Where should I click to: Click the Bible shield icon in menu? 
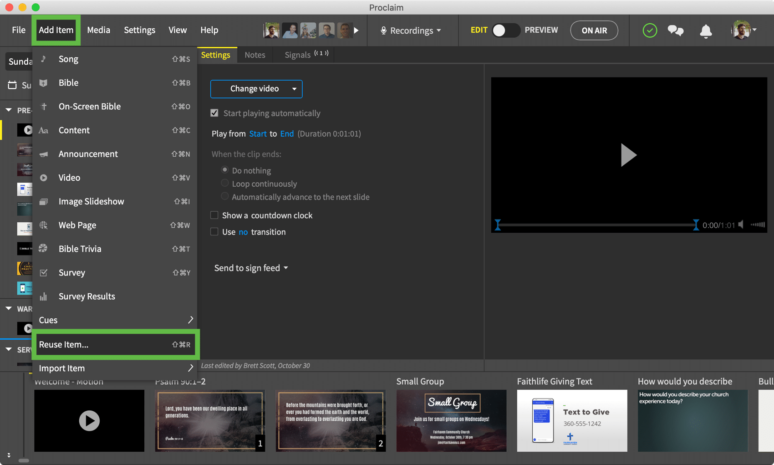pos(43,83)
